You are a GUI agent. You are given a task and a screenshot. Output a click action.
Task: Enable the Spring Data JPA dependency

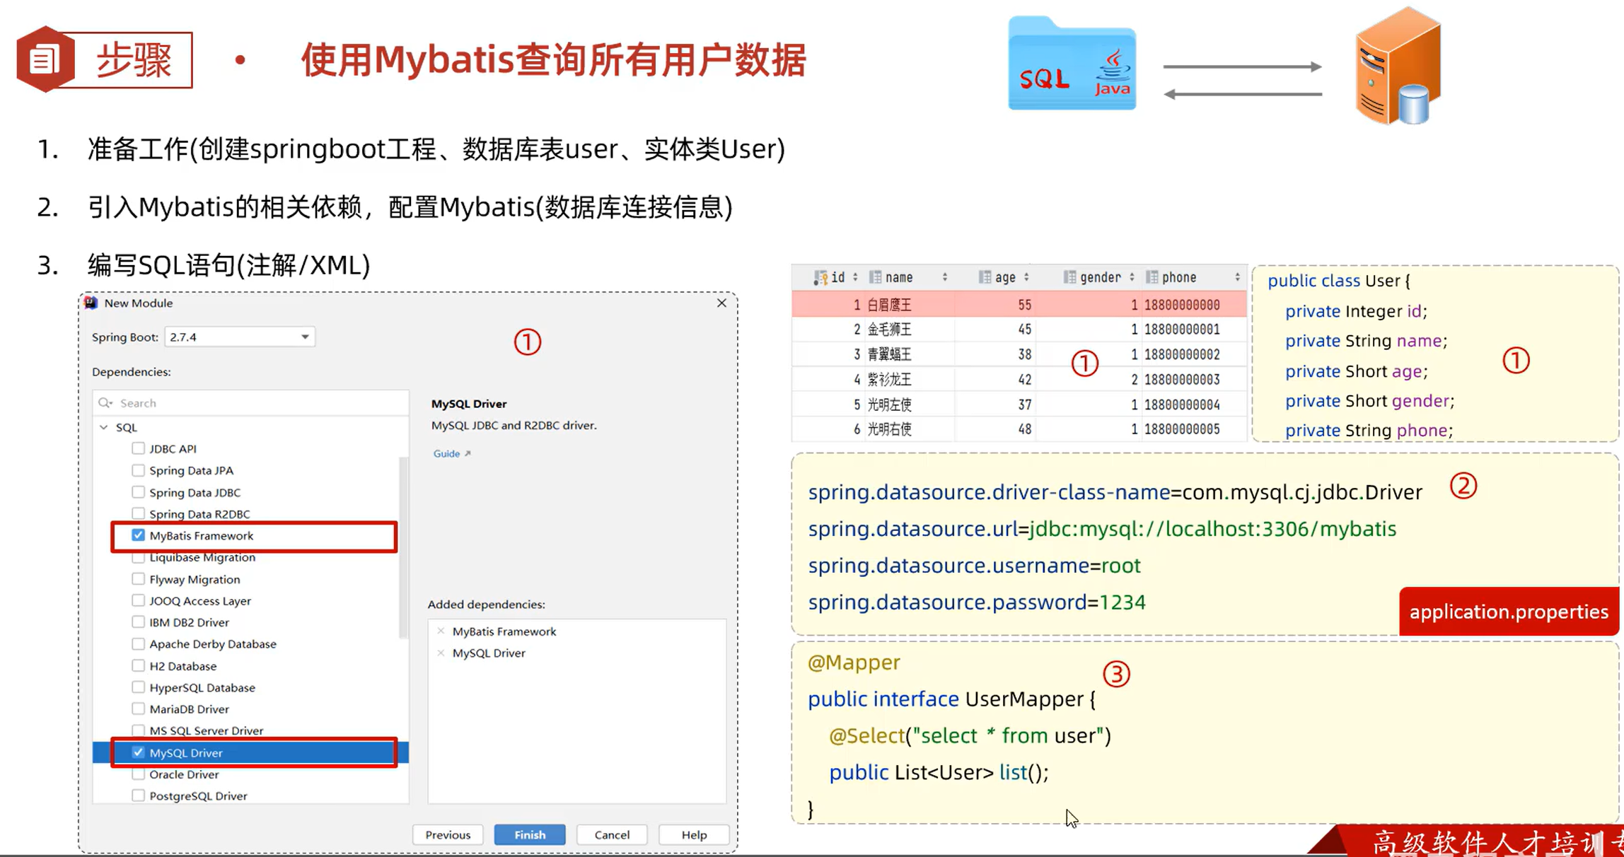coord(138,470)
